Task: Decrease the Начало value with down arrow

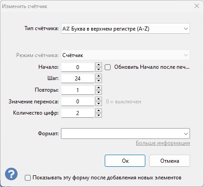Action: [98, 69]
